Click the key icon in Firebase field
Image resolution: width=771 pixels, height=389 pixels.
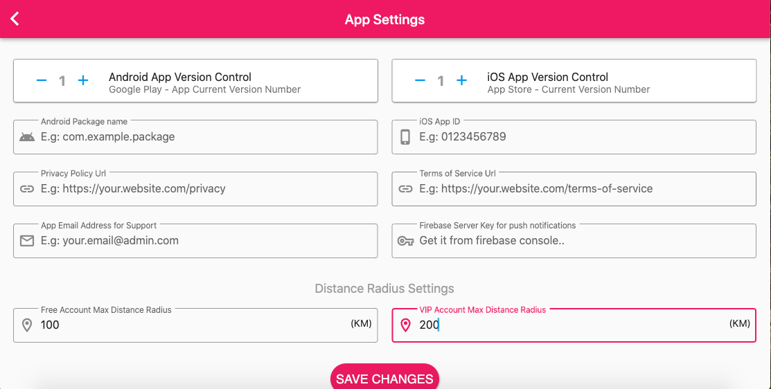(x=405, y=241)
